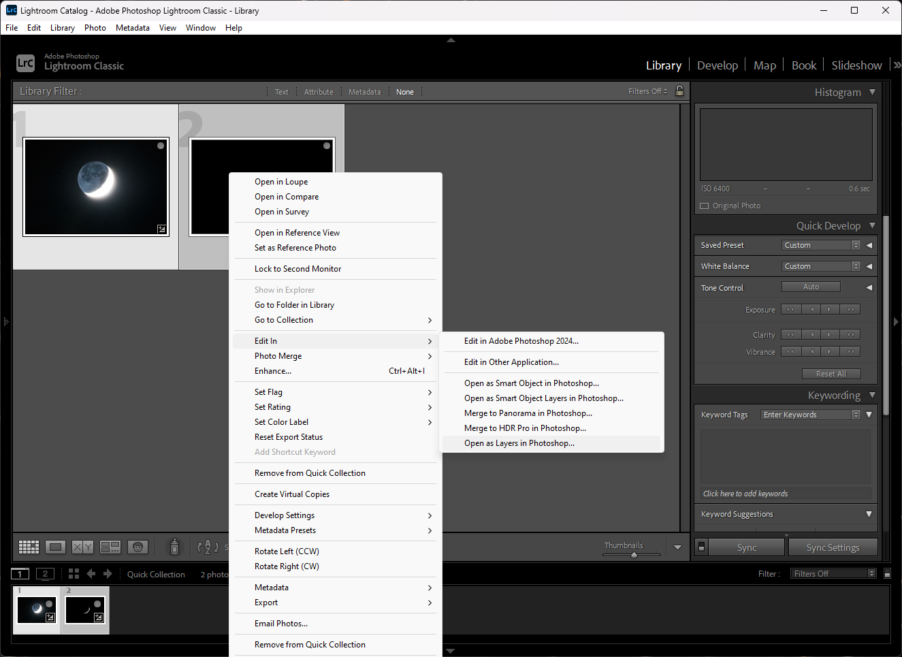
Task: Click the more modules double-chevron icon
Action: click(x=897, y=65)
